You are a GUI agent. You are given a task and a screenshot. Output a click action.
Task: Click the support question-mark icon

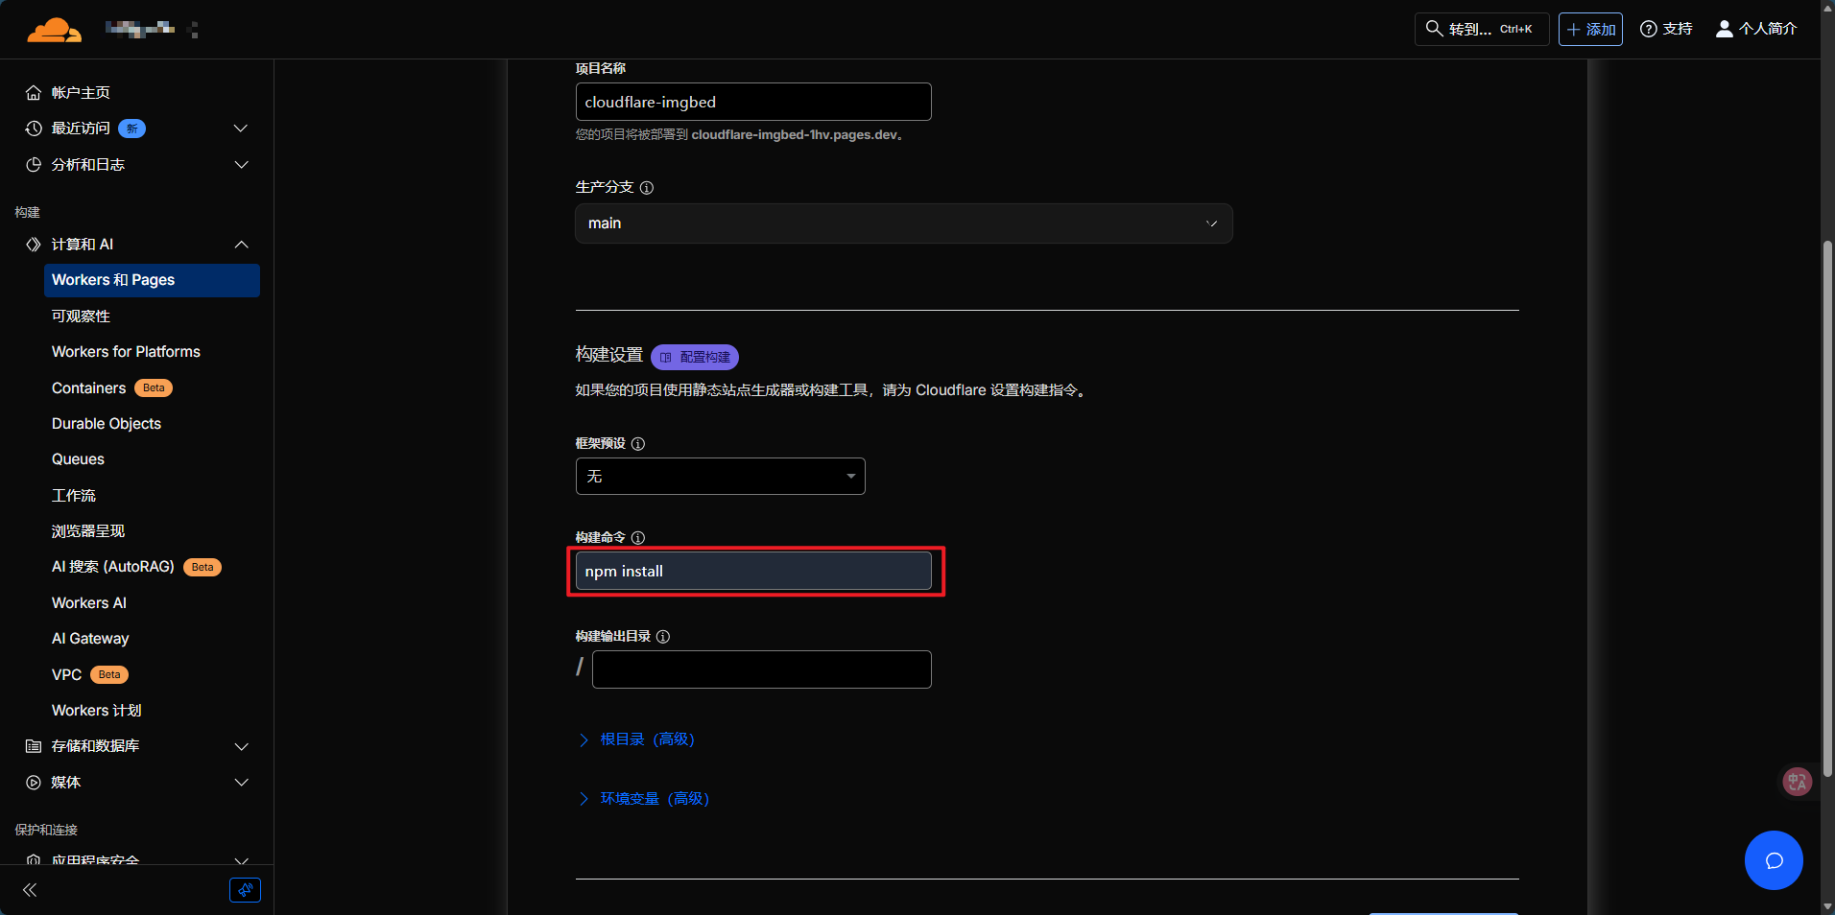point(1649,29)
